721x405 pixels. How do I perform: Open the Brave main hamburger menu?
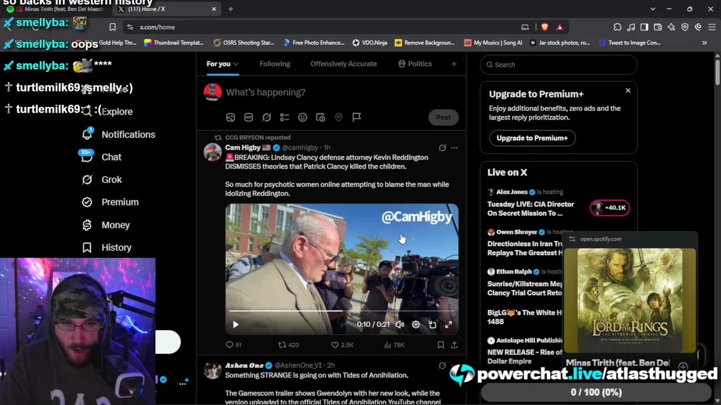coord(712,27)
